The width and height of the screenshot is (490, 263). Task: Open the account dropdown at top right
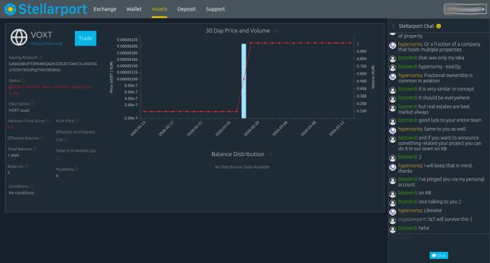point(465,9)
